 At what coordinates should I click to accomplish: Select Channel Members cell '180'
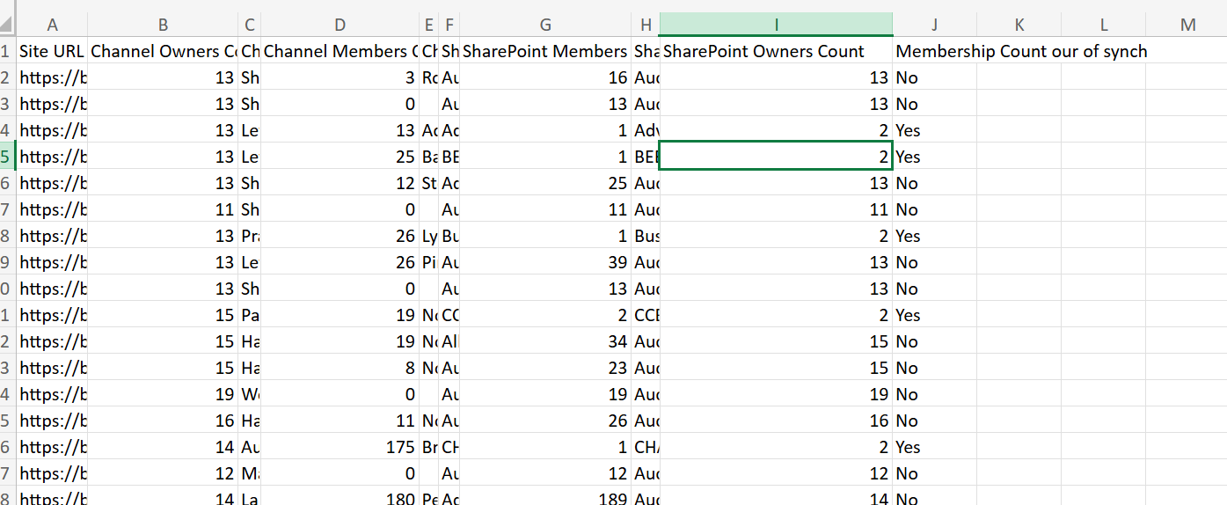[x=340, y=496]
